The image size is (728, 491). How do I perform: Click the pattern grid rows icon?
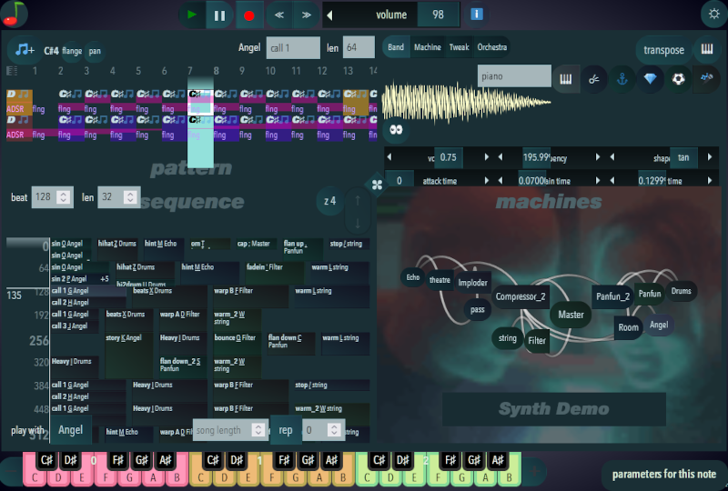pyautogui.click(x=12, y=71)
